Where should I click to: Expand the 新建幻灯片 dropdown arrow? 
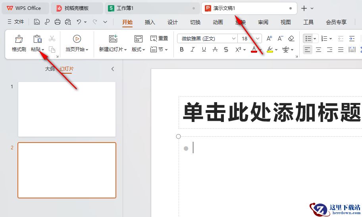[125, 49]
